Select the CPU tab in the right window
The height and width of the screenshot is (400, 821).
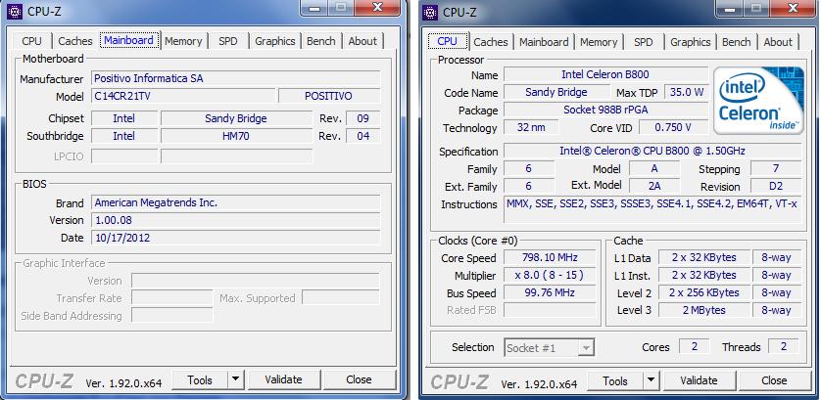[447, 41]
